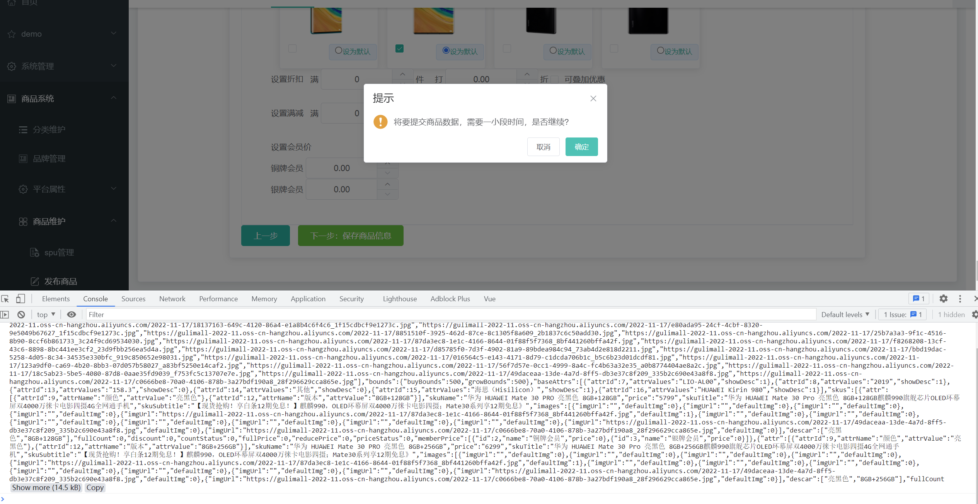Open DevTools settings gear icon

(x=944, y=299)
